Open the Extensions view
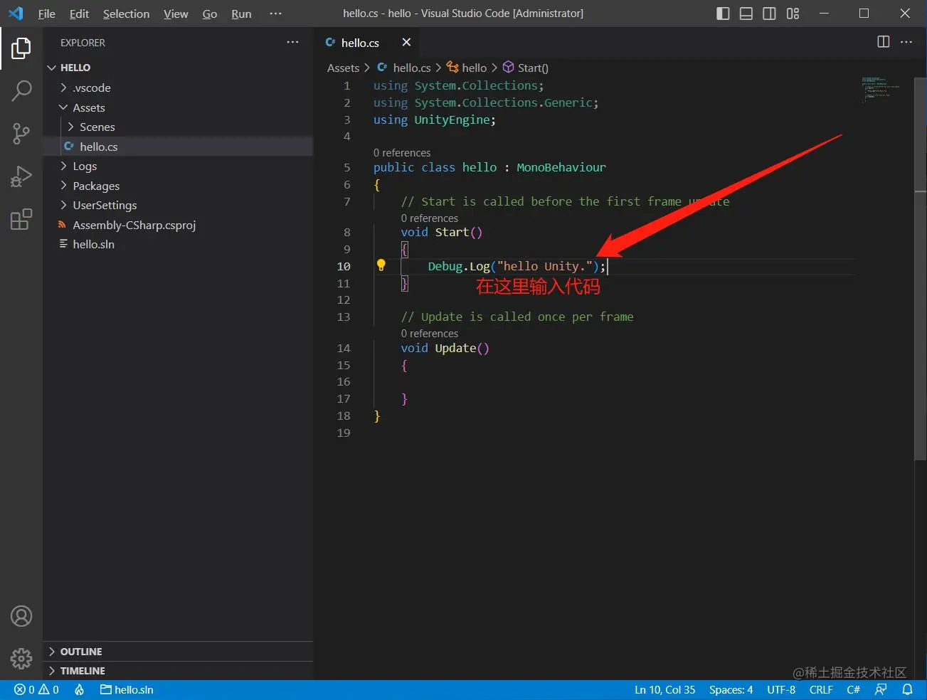Image resolution: width=927 pixels, height=700 pixels. point(21,219)
